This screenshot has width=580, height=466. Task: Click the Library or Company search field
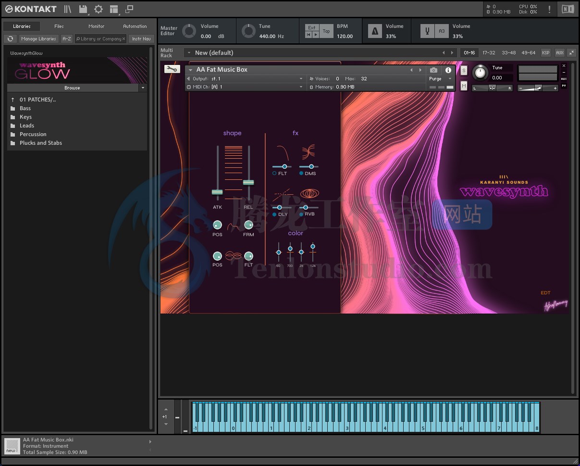point(100,39)
